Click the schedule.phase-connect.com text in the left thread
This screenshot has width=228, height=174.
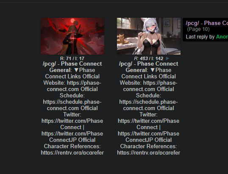tap(72, 105)
